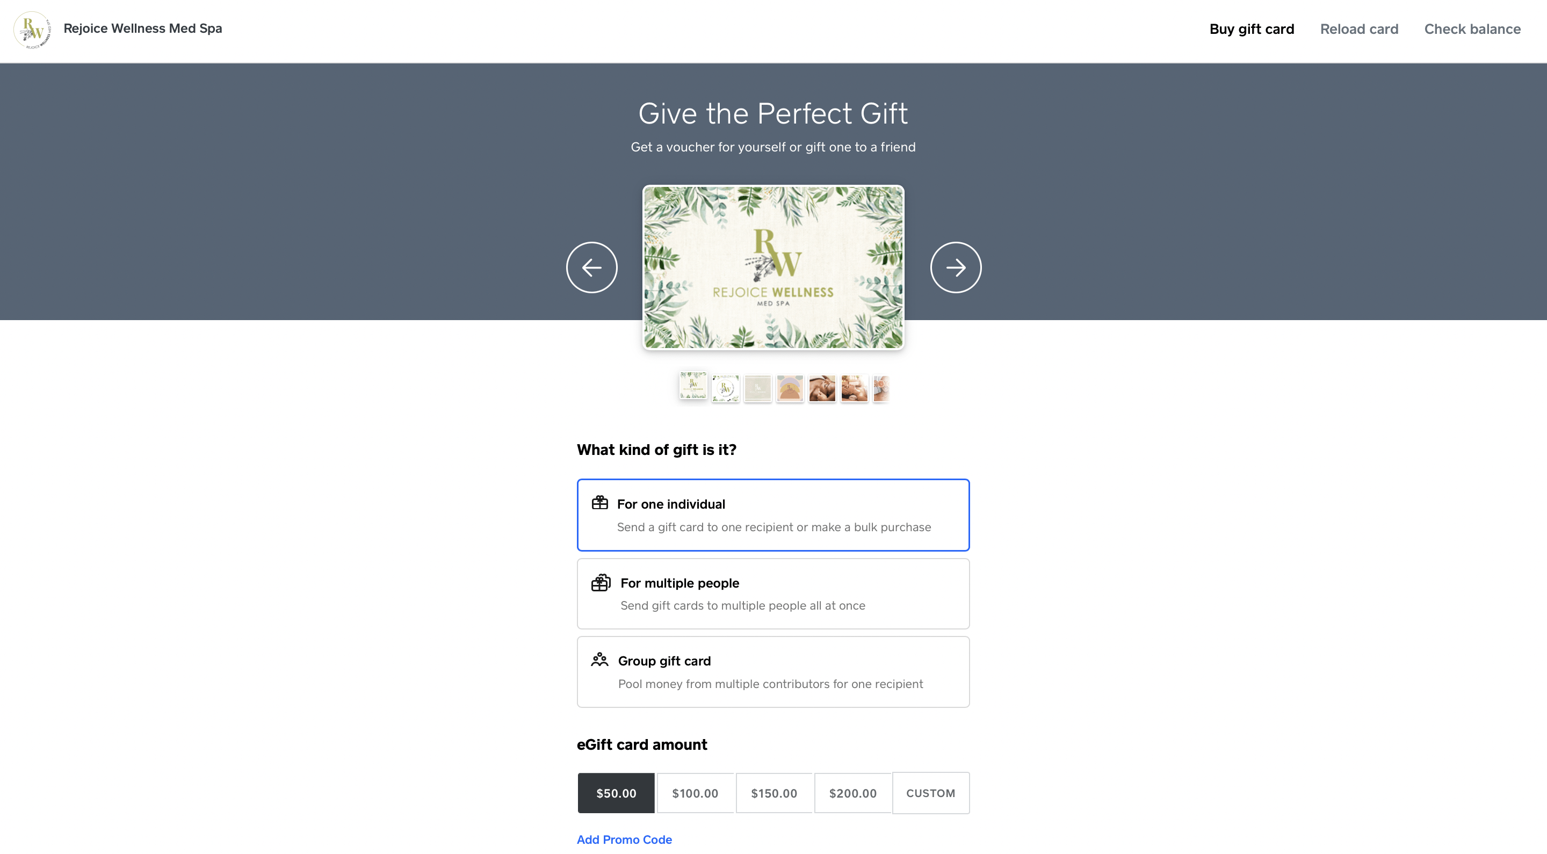Click the next card design arrow
1547x854 pixels.
(x=956, y=267)
